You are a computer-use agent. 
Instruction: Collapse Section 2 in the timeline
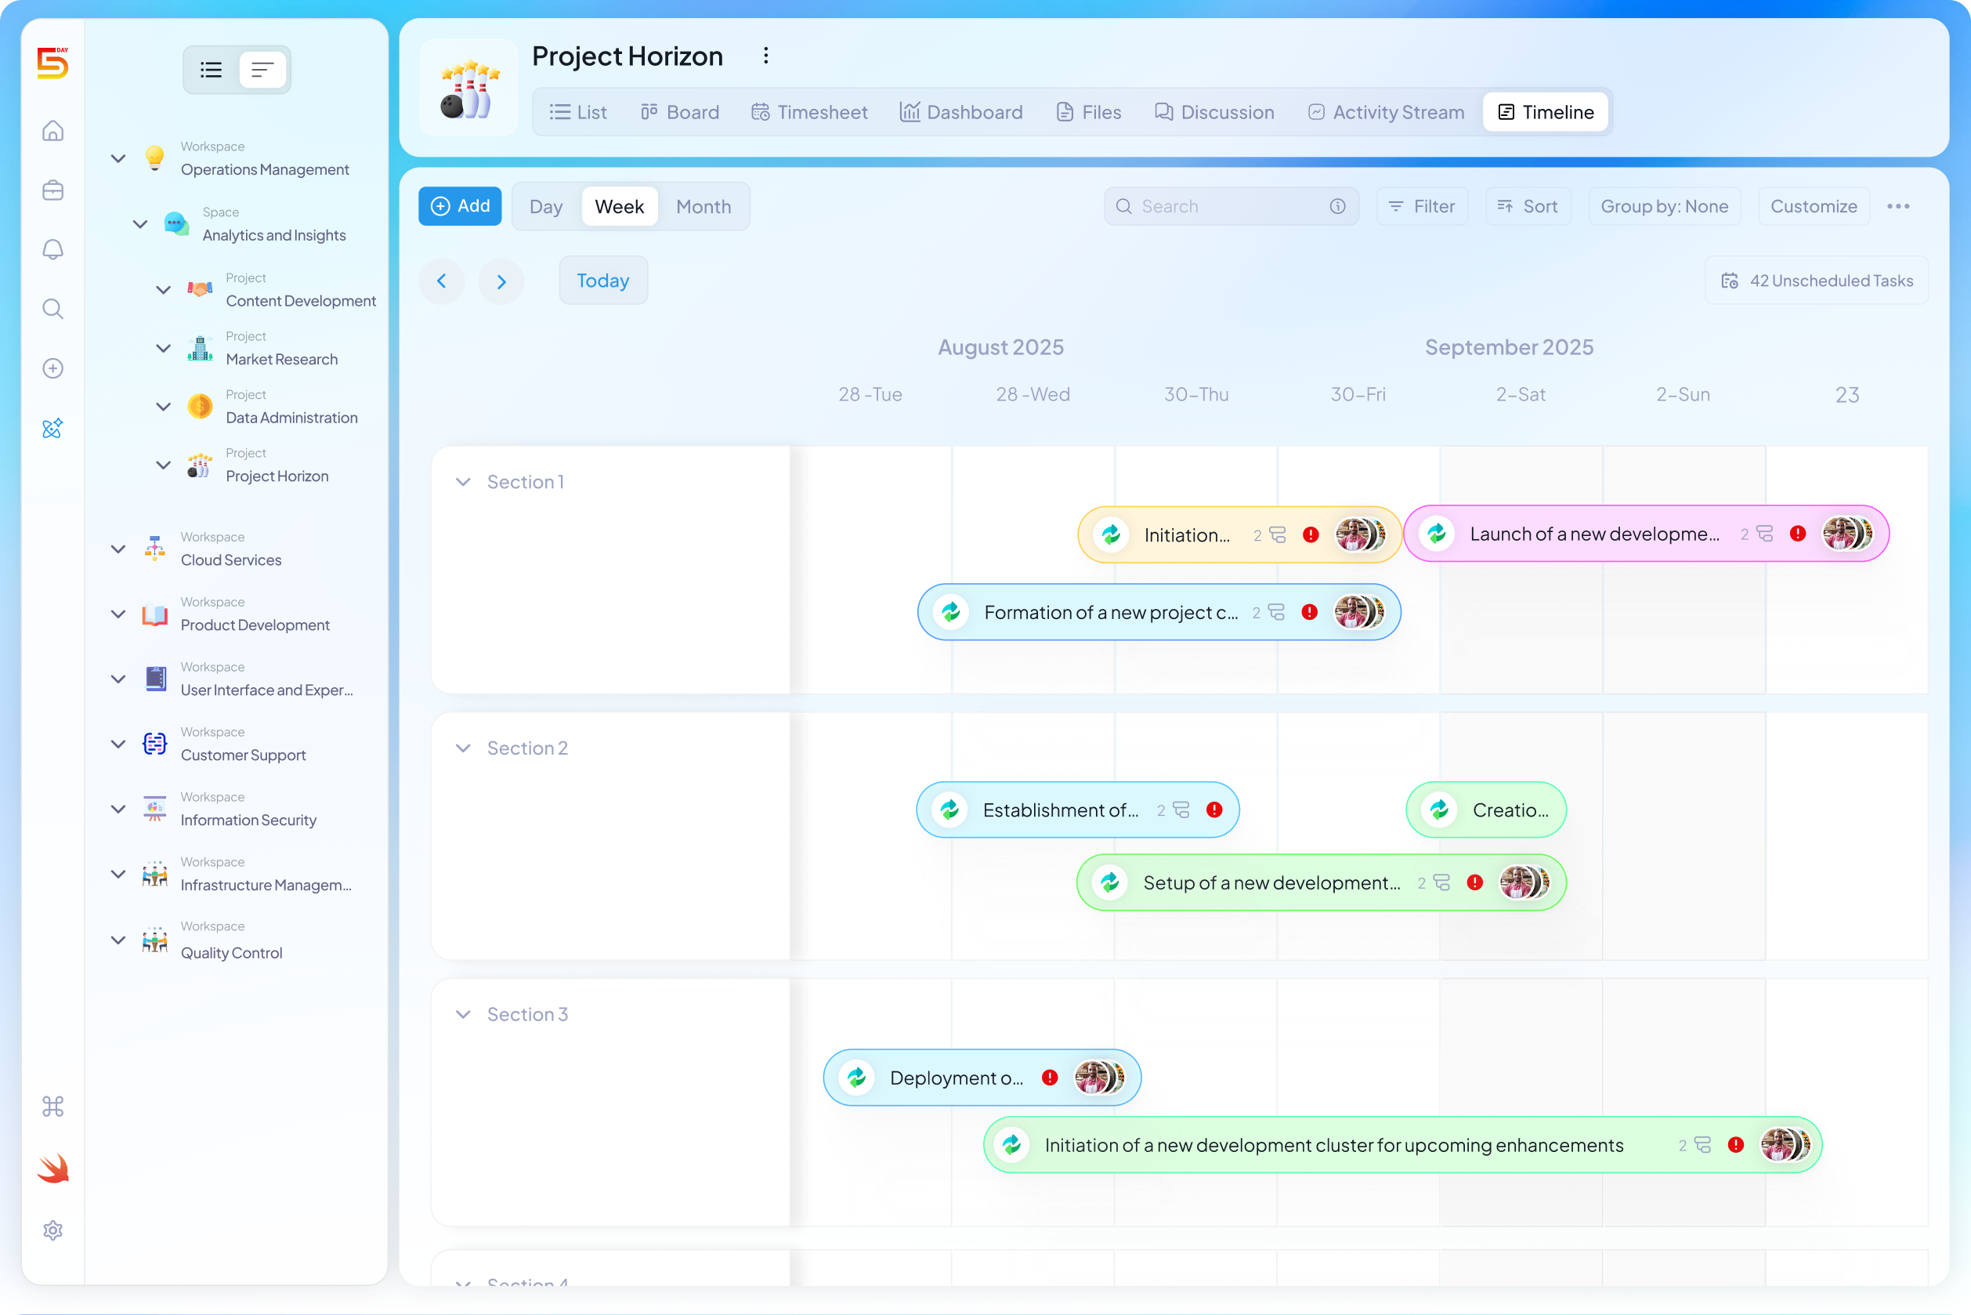click(x=463, y=748)
